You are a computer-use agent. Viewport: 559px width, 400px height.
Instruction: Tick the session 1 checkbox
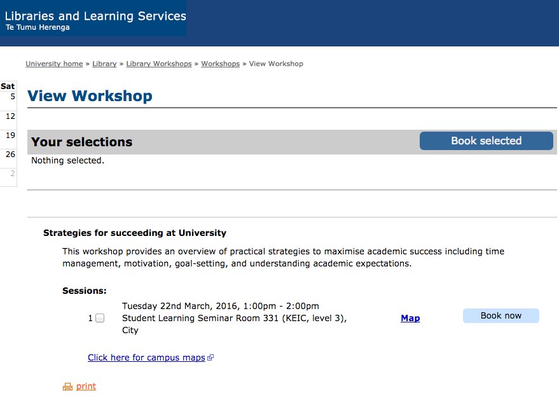click(100, 318)
